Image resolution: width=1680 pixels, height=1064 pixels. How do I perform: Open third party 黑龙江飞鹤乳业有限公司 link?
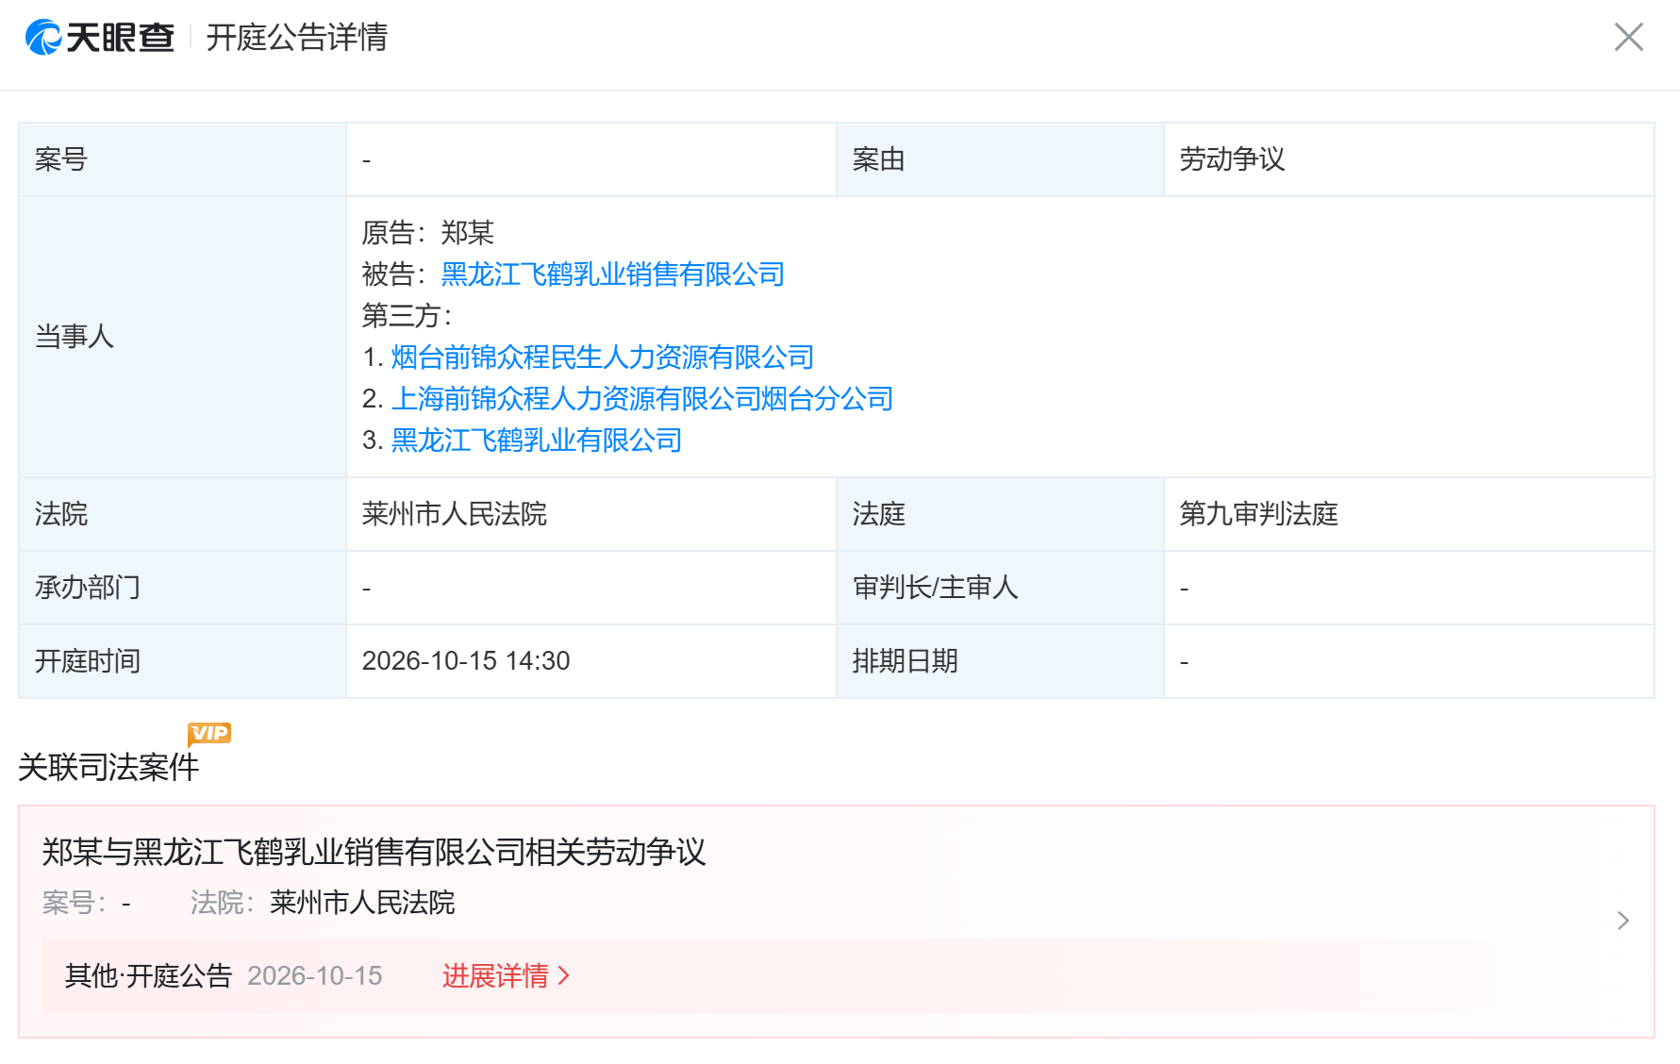pos(536,441)
